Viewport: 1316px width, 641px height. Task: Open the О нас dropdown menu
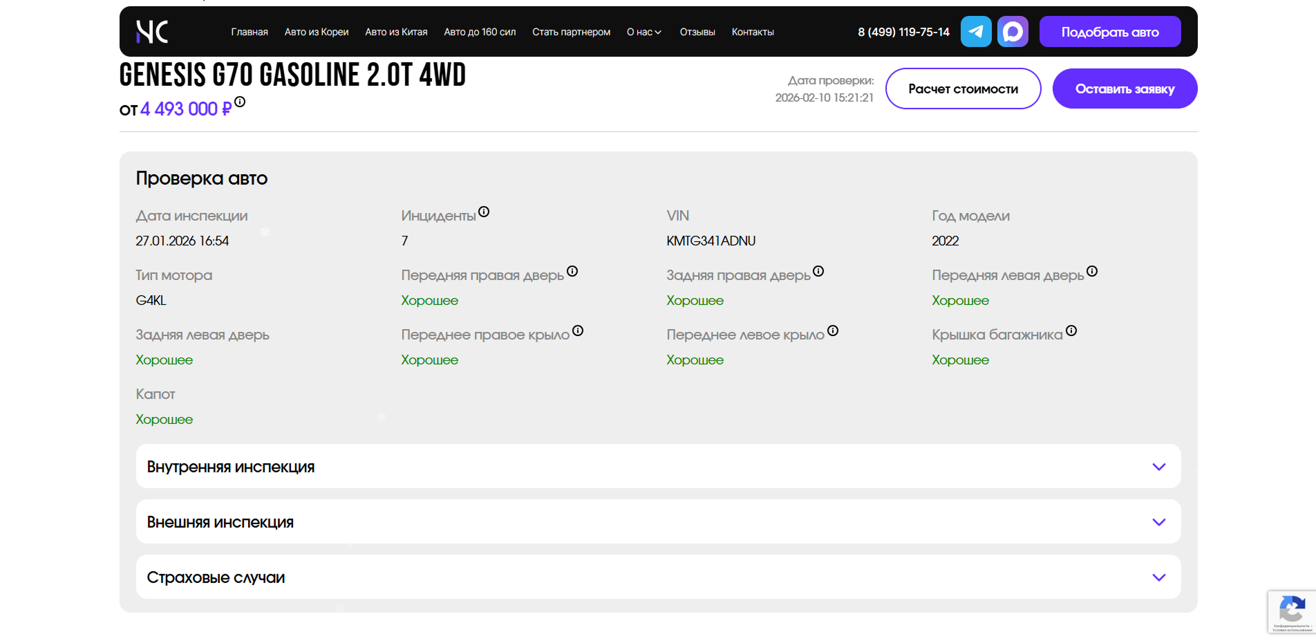coord(644,32)
